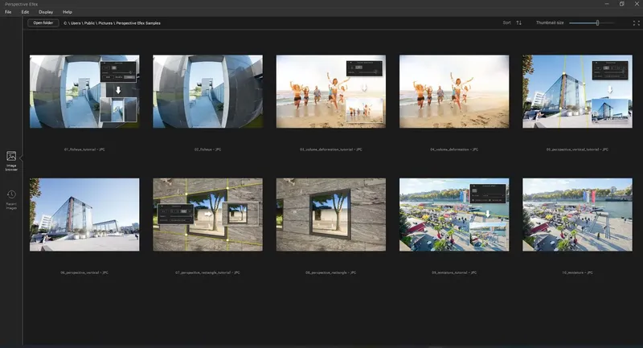Open the Help menu
Viewport: 643px width, 348px height.
click(68, 12)
